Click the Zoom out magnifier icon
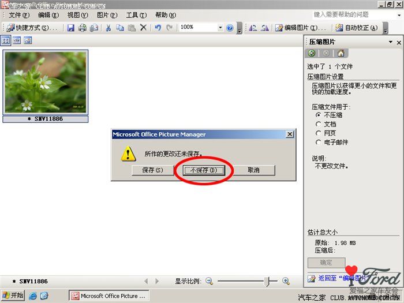This screenshot has width=404, height=303. pyautogui.click(x=209, y=281)
